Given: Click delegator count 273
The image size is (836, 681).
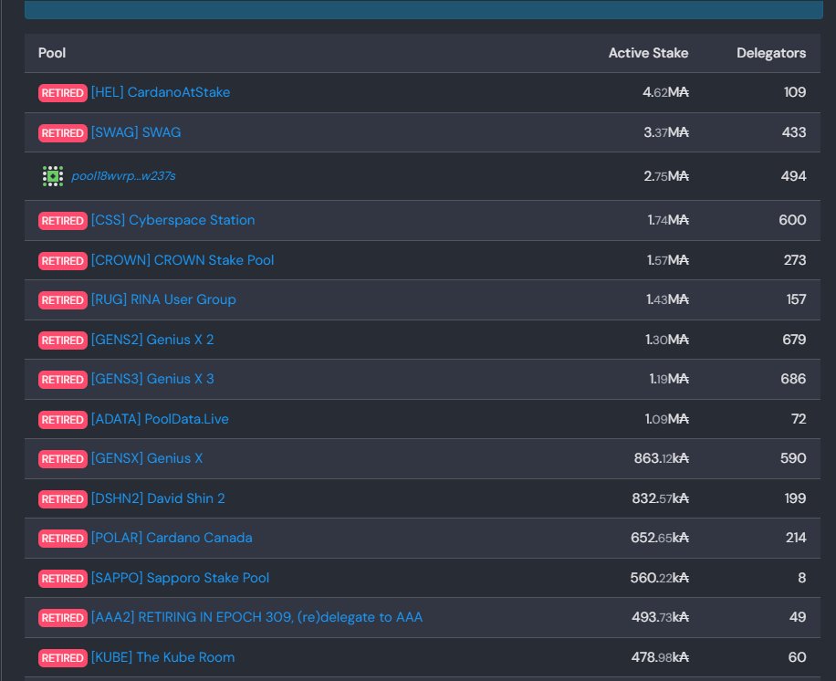Looking at the screenshot, I should coord(794,259).
